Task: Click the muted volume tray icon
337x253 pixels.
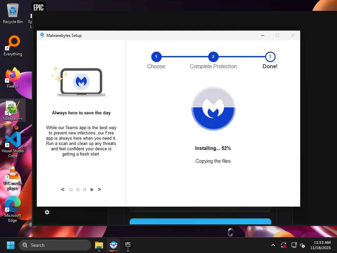Action: [303, 245]
